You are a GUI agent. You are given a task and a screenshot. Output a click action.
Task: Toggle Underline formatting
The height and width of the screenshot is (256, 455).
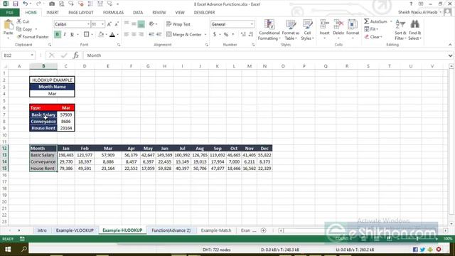click(x=72, y=34)
